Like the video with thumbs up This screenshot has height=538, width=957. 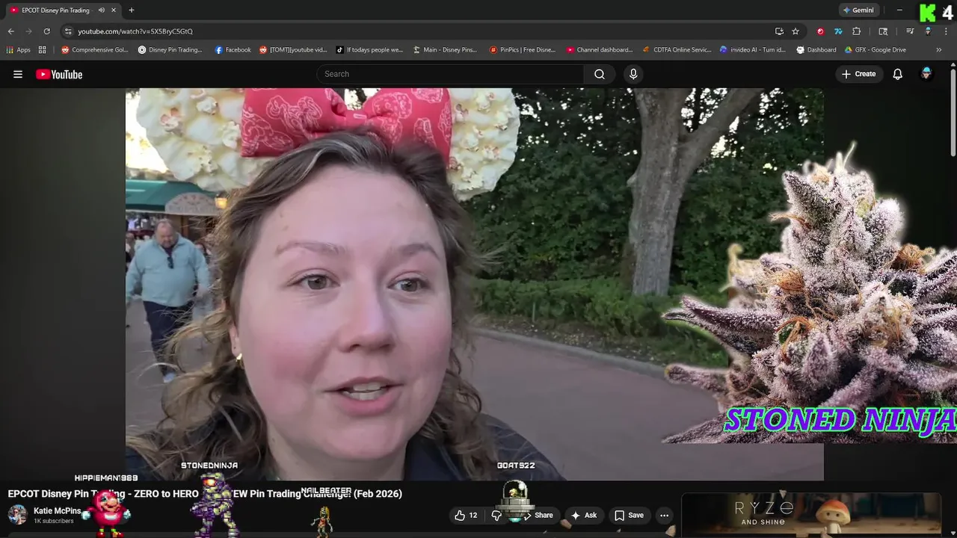(466, 515)
